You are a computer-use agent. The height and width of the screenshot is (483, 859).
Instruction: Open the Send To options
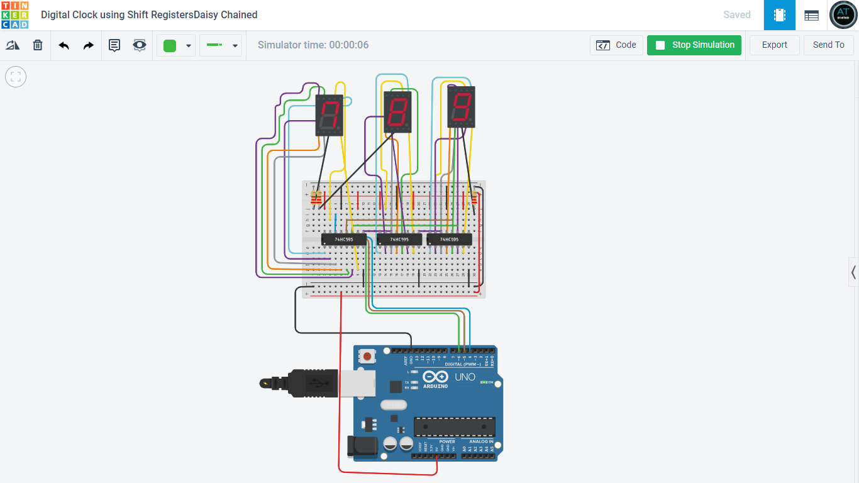[x=828, y=45]
